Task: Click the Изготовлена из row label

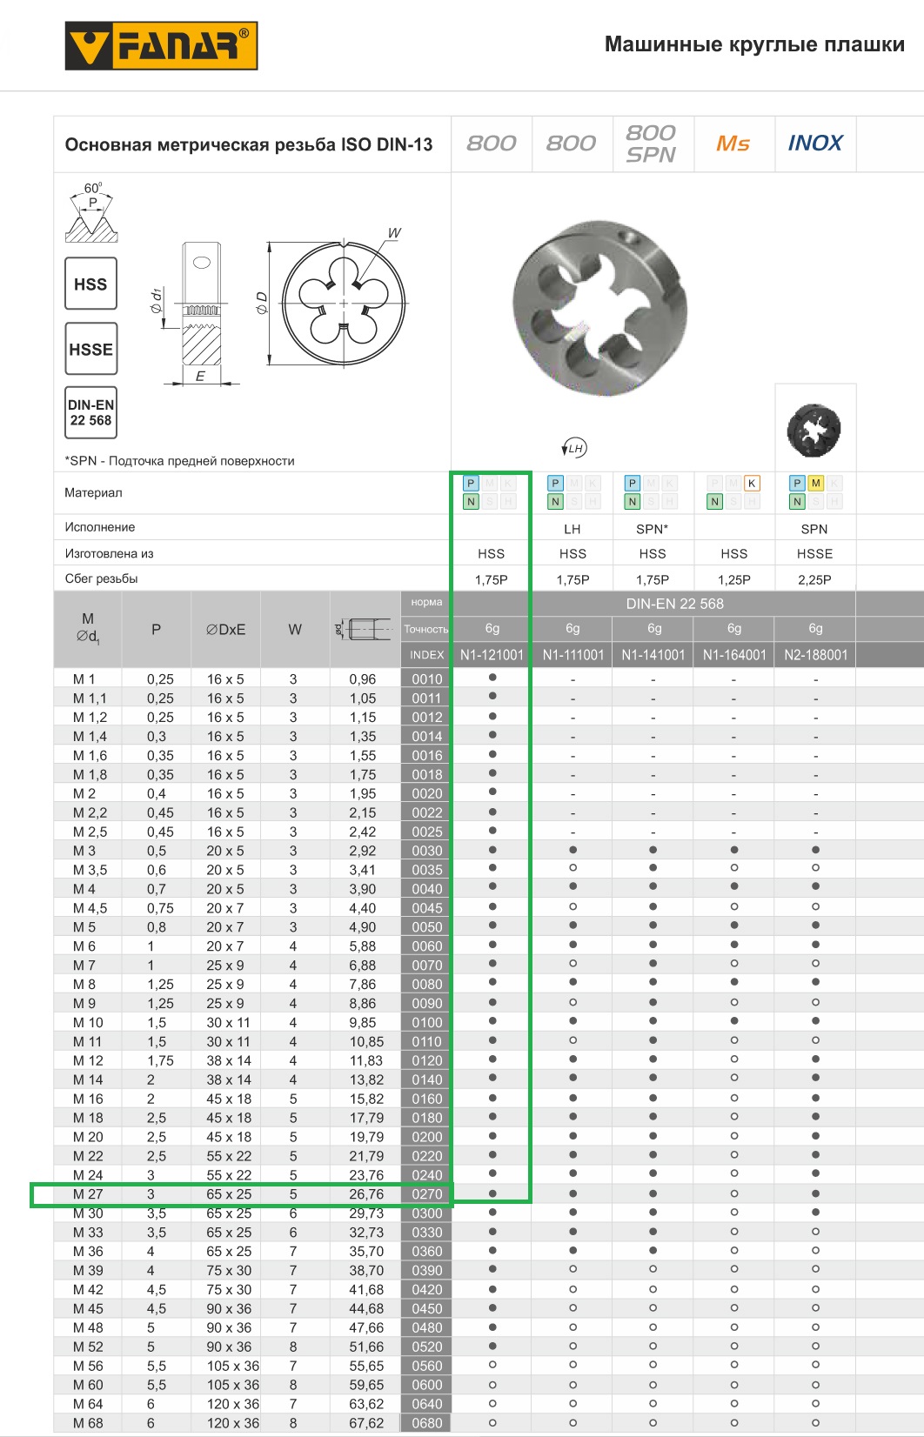Action: [109, 553]
